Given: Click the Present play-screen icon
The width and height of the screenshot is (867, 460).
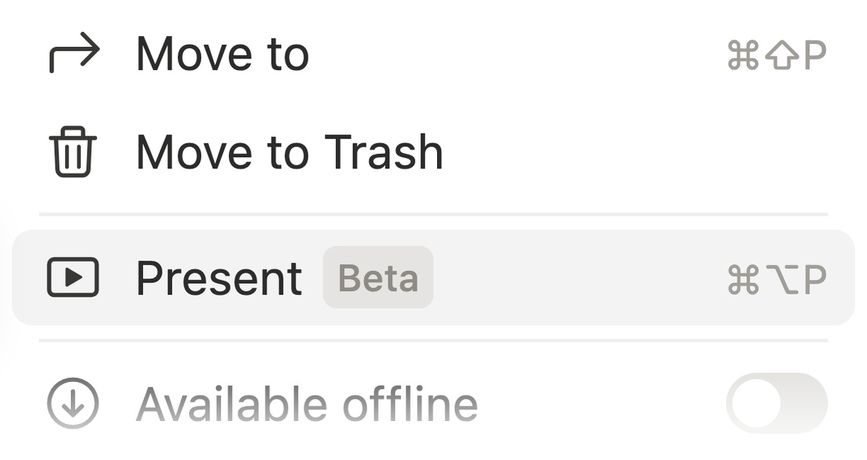Looking at the screenshot, I should click(73, 278).
